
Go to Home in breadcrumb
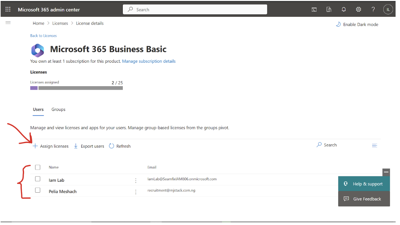pyautogui.click(x=39, y=23)
